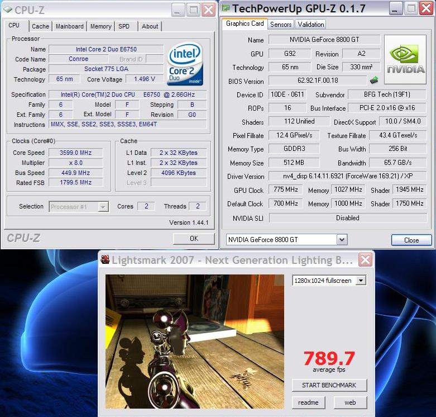Click the NVIDIA logo in GPU-Z
This screenshot has height=417, width=436.
(405, 59)
